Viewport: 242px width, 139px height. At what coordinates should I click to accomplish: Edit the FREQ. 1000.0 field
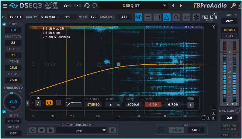click(133, 105)
